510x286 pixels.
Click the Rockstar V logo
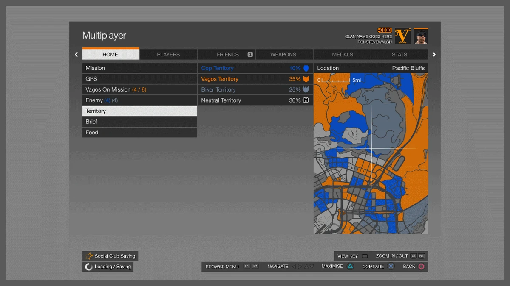pyautogui.click(x=403, y=36)
